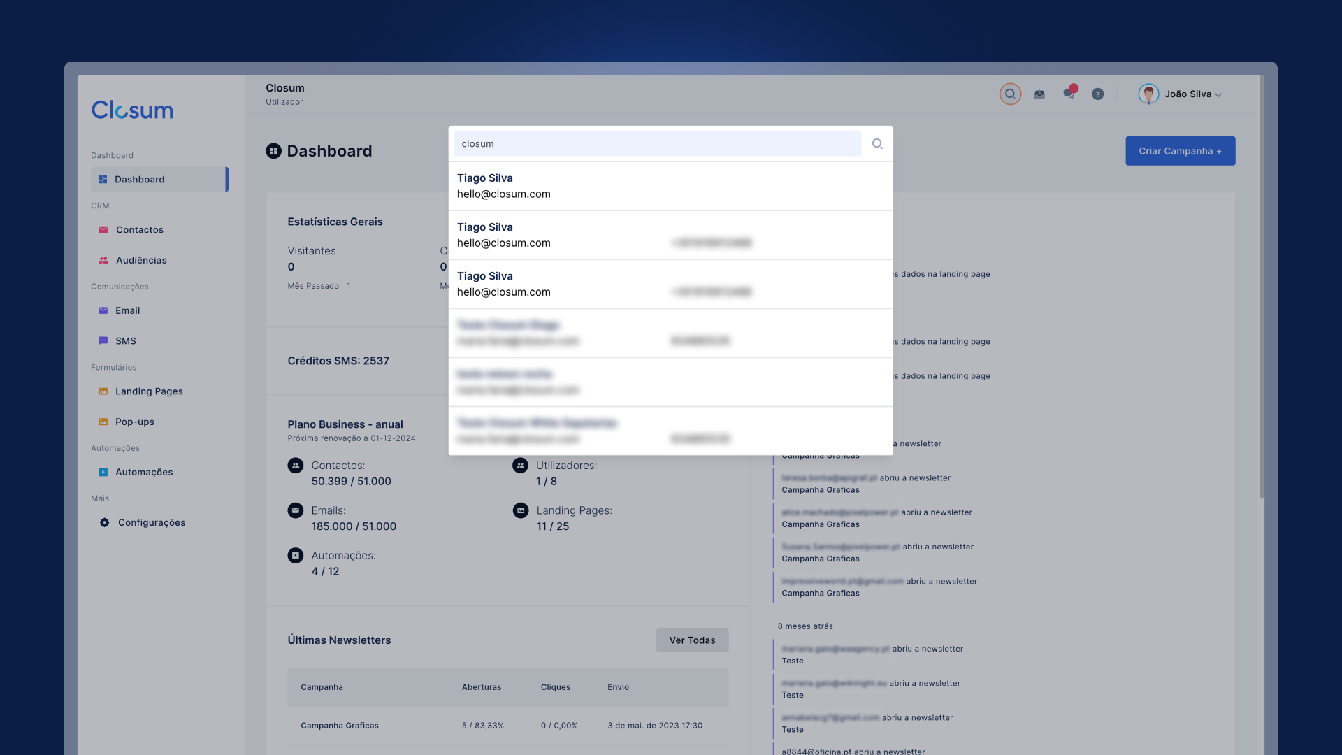Click the a8844@oficina.pt activity entry

[853, 752]
